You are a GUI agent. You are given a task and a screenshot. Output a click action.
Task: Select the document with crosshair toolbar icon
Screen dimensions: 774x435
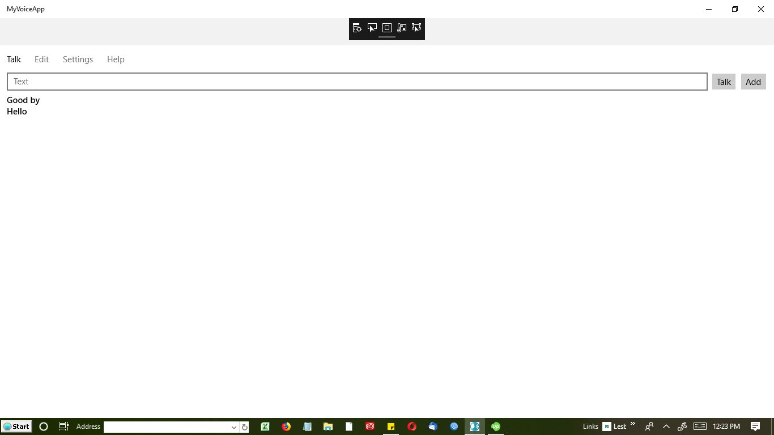(357, 28)
